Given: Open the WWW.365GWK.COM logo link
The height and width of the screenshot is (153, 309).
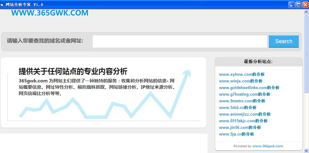Looking at the screenshot, I should (50, 13).
